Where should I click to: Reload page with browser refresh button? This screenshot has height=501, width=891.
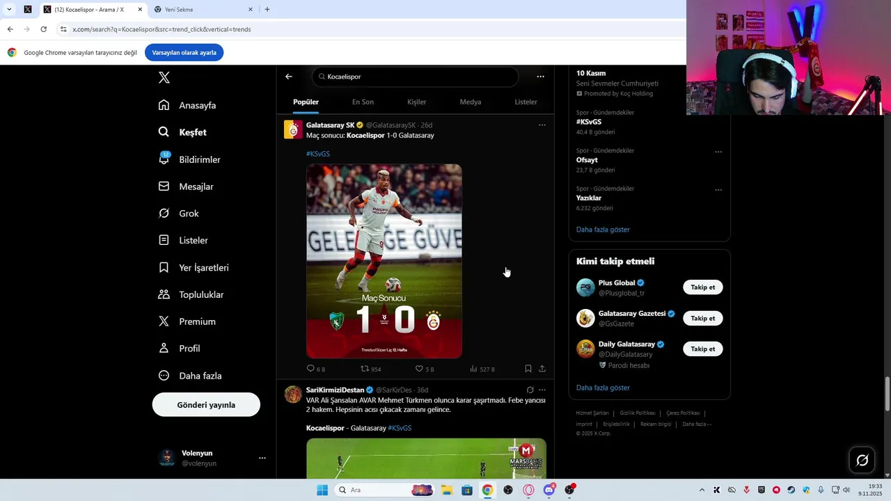[x=43, y=29]
